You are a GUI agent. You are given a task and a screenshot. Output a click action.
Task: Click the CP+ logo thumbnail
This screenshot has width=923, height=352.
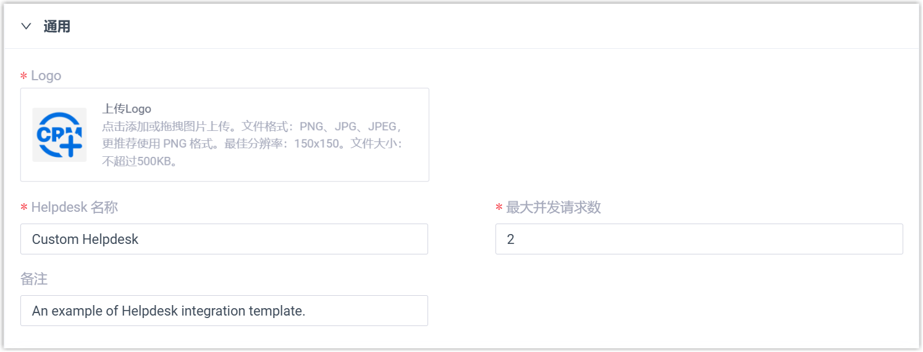(59, 135)
